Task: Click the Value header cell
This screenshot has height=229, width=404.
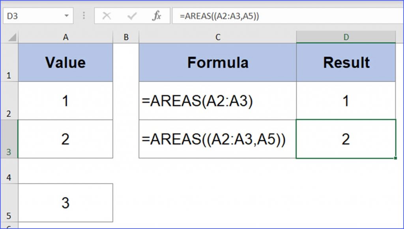Action: point(65,63)
